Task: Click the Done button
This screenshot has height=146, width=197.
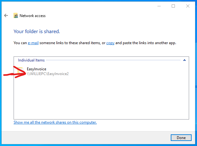Action: click(x=181, y=138)
